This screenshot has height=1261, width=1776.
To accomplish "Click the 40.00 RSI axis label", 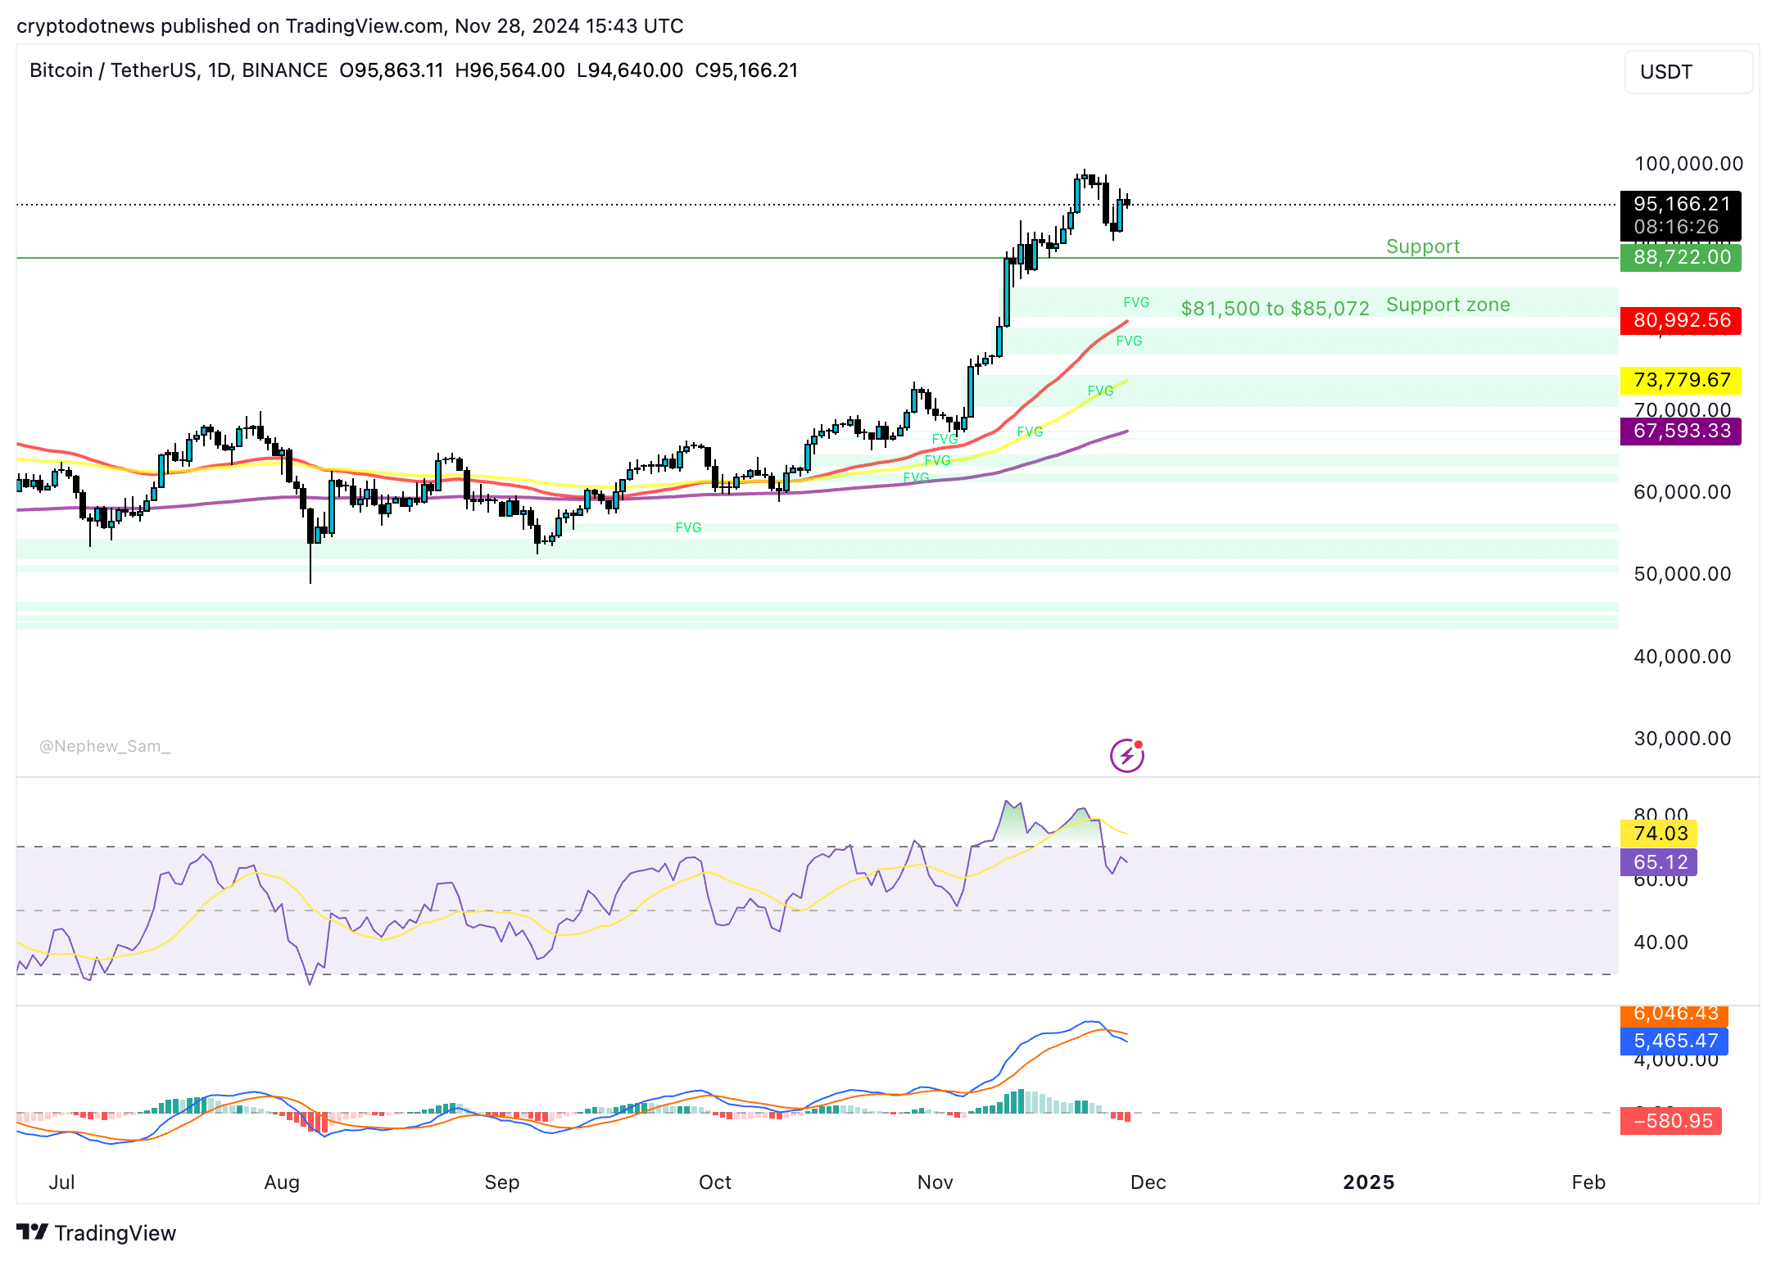I will 1660,942.
